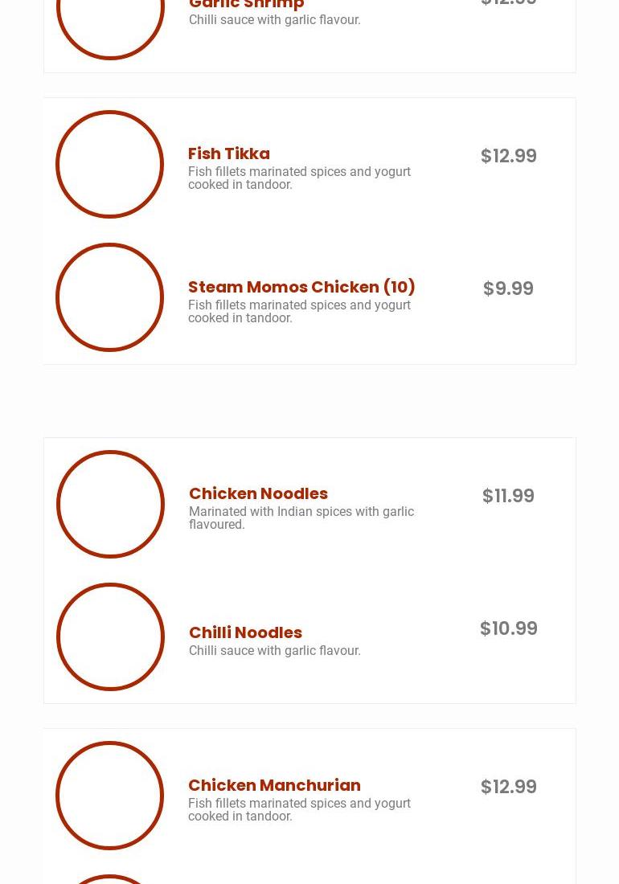Click the Chicken Noodles 'Marinated with Indian spices' description

(301, 518)
